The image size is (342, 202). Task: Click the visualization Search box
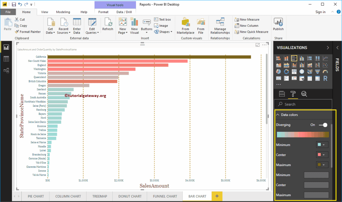[x=303, y=104]
